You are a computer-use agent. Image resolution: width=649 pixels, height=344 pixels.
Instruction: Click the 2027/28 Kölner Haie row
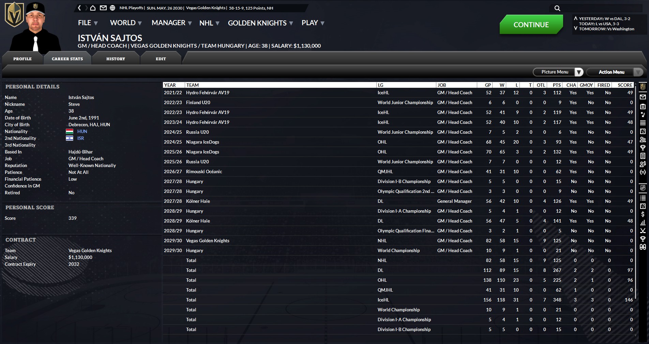pyautogui.click(x=398, y=201)
